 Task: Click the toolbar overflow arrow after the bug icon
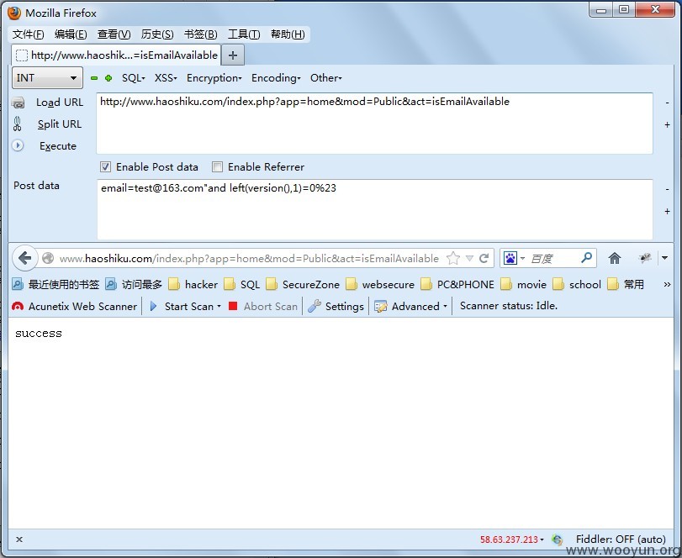(x=664, y=258)
